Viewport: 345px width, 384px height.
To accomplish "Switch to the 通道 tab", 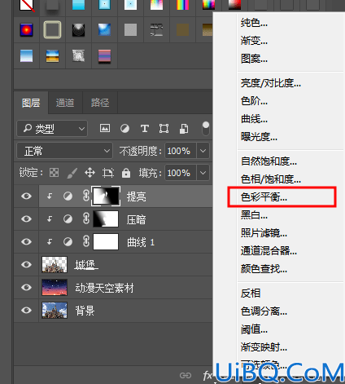I will click(x=65, y=103).
